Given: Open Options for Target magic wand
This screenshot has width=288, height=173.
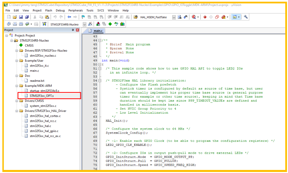Looking at the screenshot, I should click(90, 24).
